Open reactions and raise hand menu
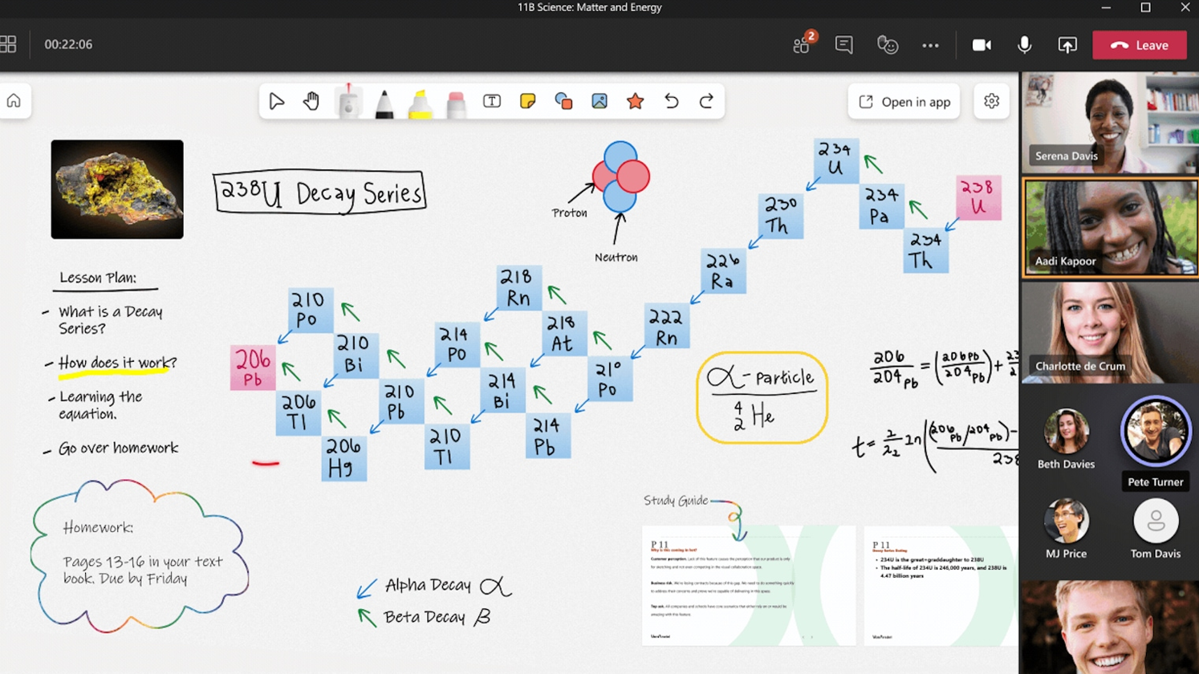The image size is (1199, 674). 887,45
